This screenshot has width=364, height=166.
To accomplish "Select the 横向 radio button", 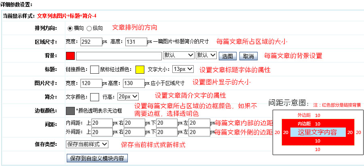I will (x=70, y=28).
